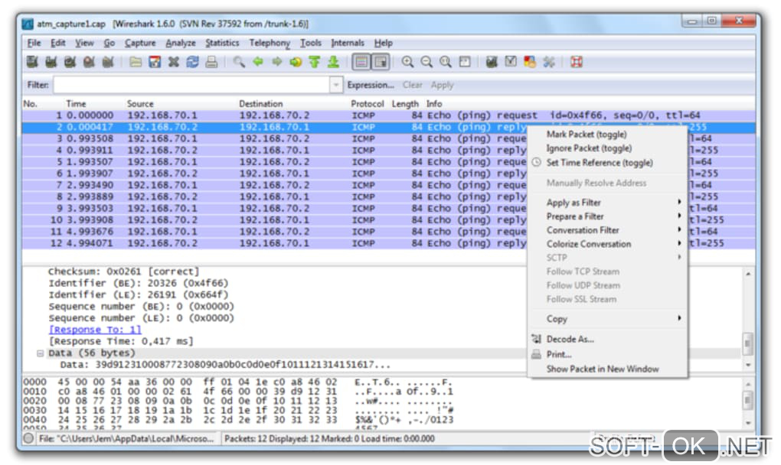Collapse the Data (56 bytes) tree node
This screenshot has height=465, width=781.
(x=40, y=353)
